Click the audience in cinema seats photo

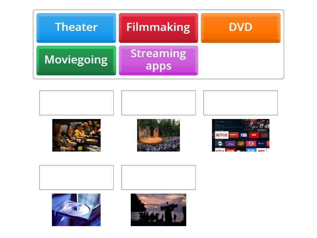[x=76, y=135]
